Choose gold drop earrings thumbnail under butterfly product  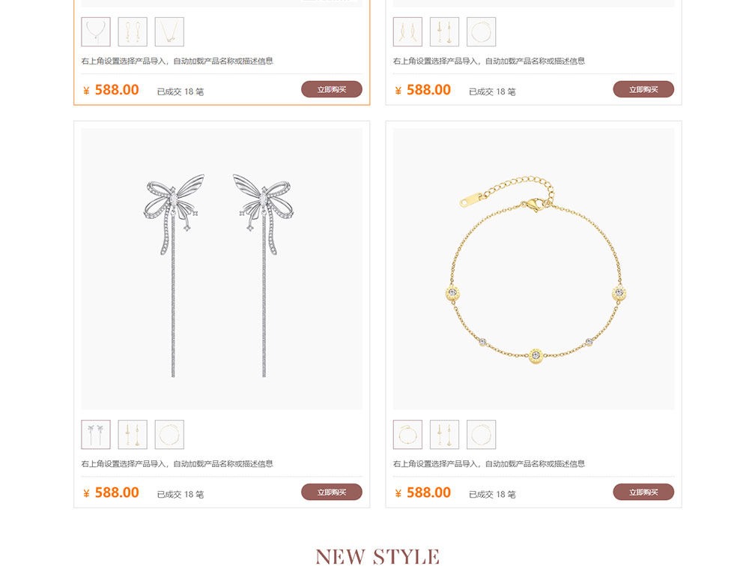133,435
